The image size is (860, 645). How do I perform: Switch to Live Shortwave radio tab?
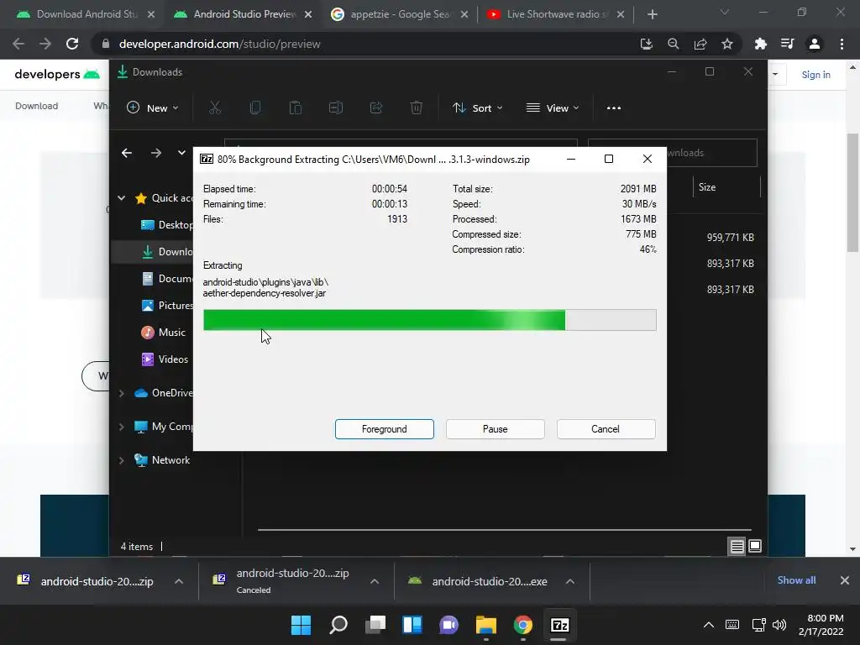[x=557, y=14]
